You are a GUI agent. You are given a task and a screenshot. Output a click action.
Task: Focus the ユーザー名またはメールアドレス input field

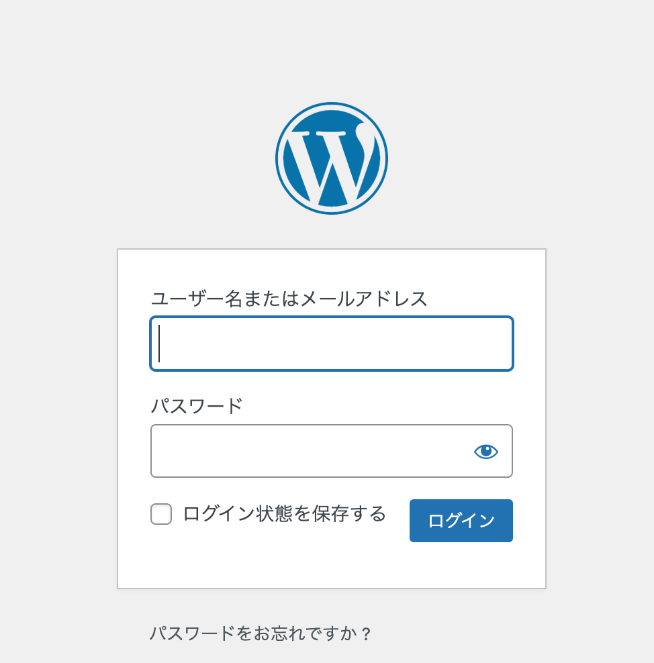tap(332, 344)
